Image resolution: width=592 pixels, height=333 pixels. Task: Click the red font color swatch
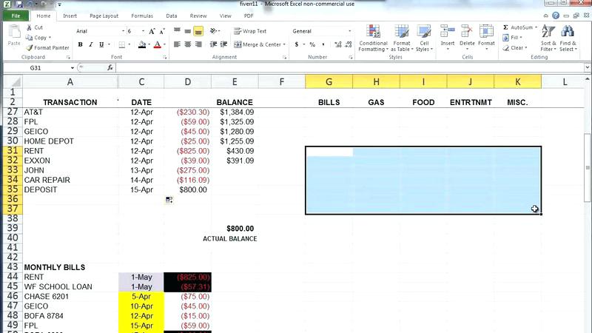[x=157, y=44]
